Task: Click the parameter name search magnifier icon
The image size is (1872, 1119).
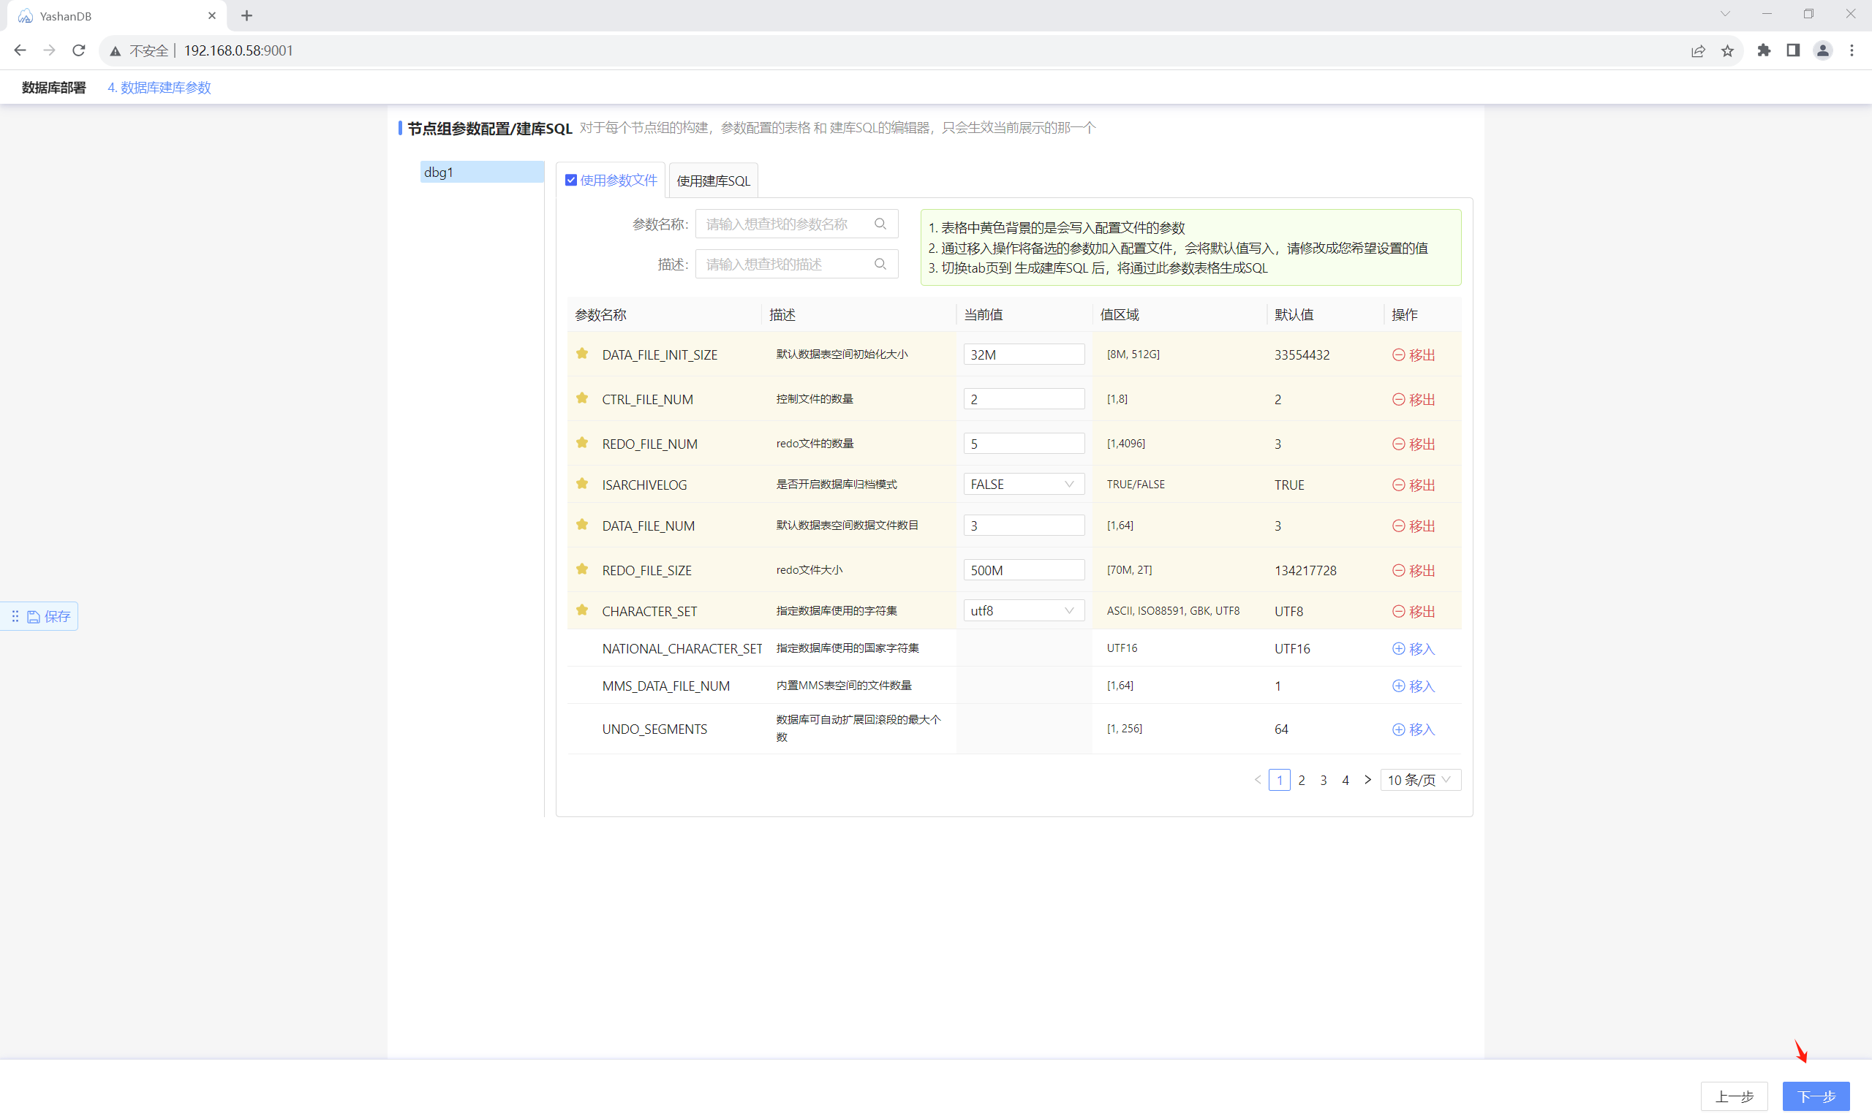Action: click(x=880, y=224)
